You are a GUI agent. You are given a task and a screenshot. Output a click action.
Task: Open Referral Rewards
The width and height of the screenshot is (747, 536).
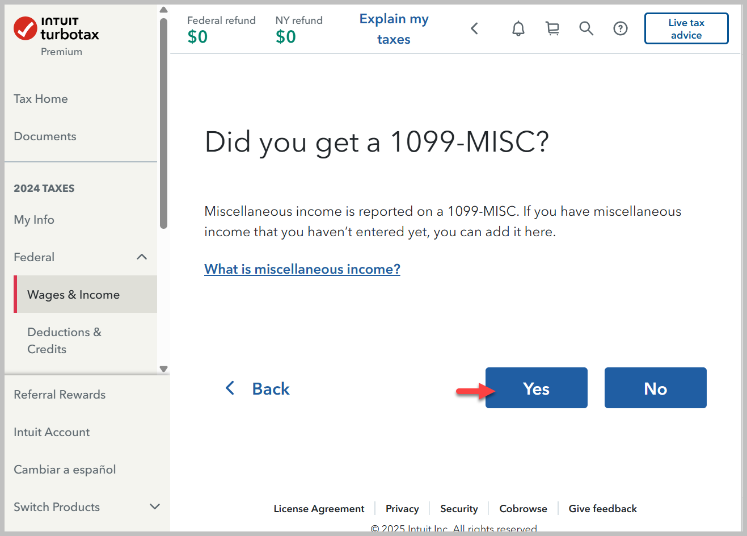pos(60,395)
